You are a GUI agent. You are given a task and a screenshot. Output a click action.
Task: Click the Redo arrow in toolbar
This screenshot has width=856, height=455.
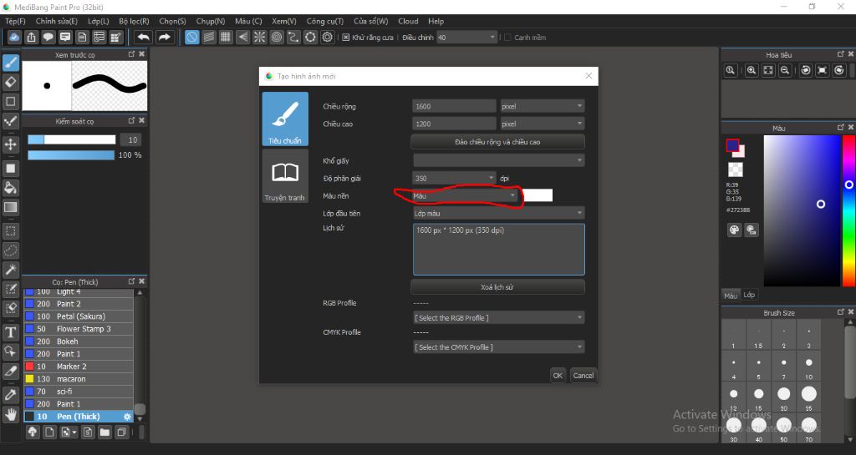pos(164,37)
